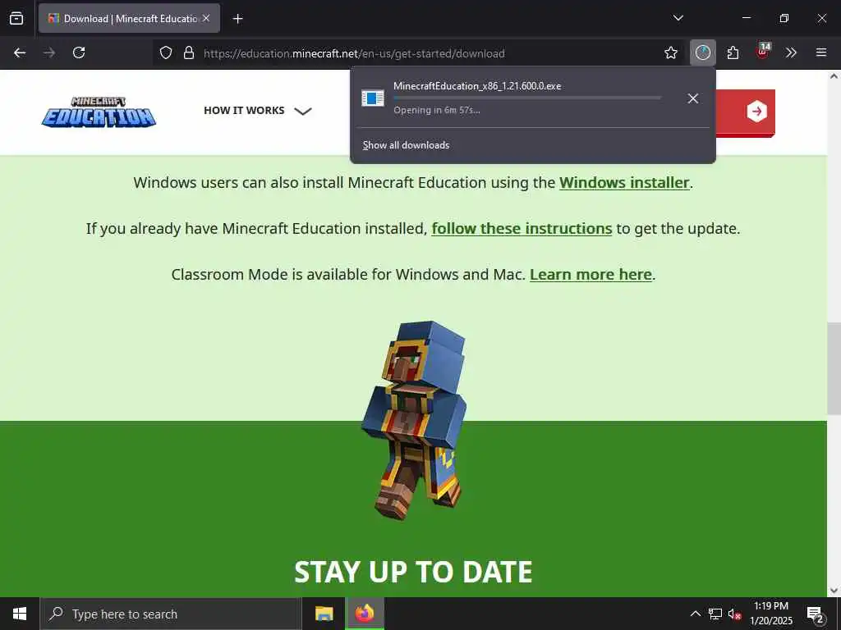Open Firefox View at the tab bar's left end

[16, 18]
